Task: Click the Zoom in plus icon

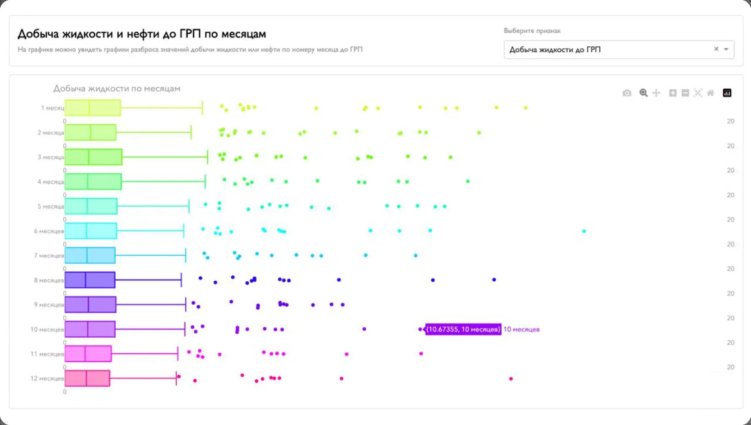Action: (x=673, y=93)
